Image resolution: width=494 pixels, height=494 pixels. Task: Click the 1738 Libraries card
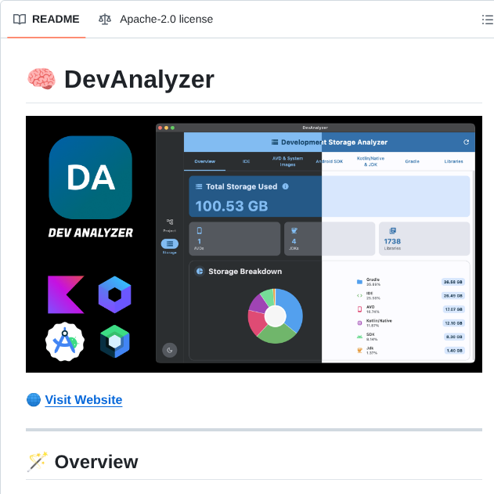pyautogui.click(x=424, y=239)
